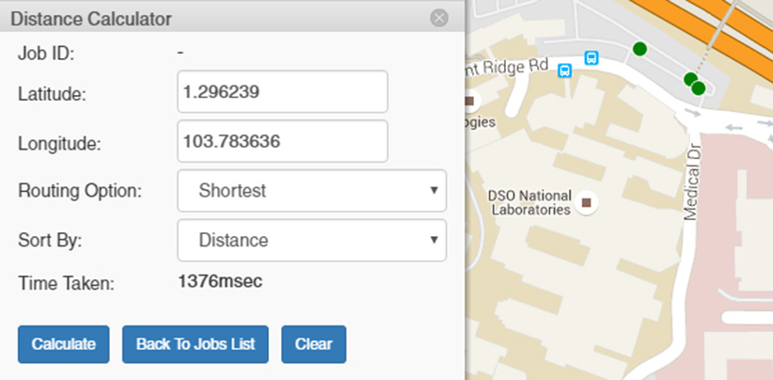
Task: Select the isolated green dot near bus stops
Action: (x=640, y=48)
